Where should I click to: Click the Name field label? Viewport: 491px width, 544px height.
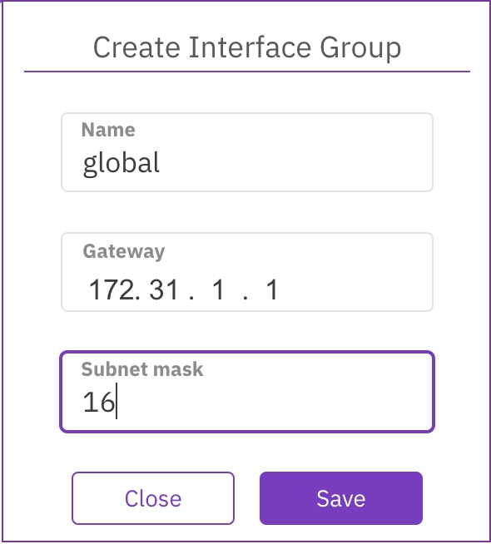pyautogui.click(x=108, y=130)
